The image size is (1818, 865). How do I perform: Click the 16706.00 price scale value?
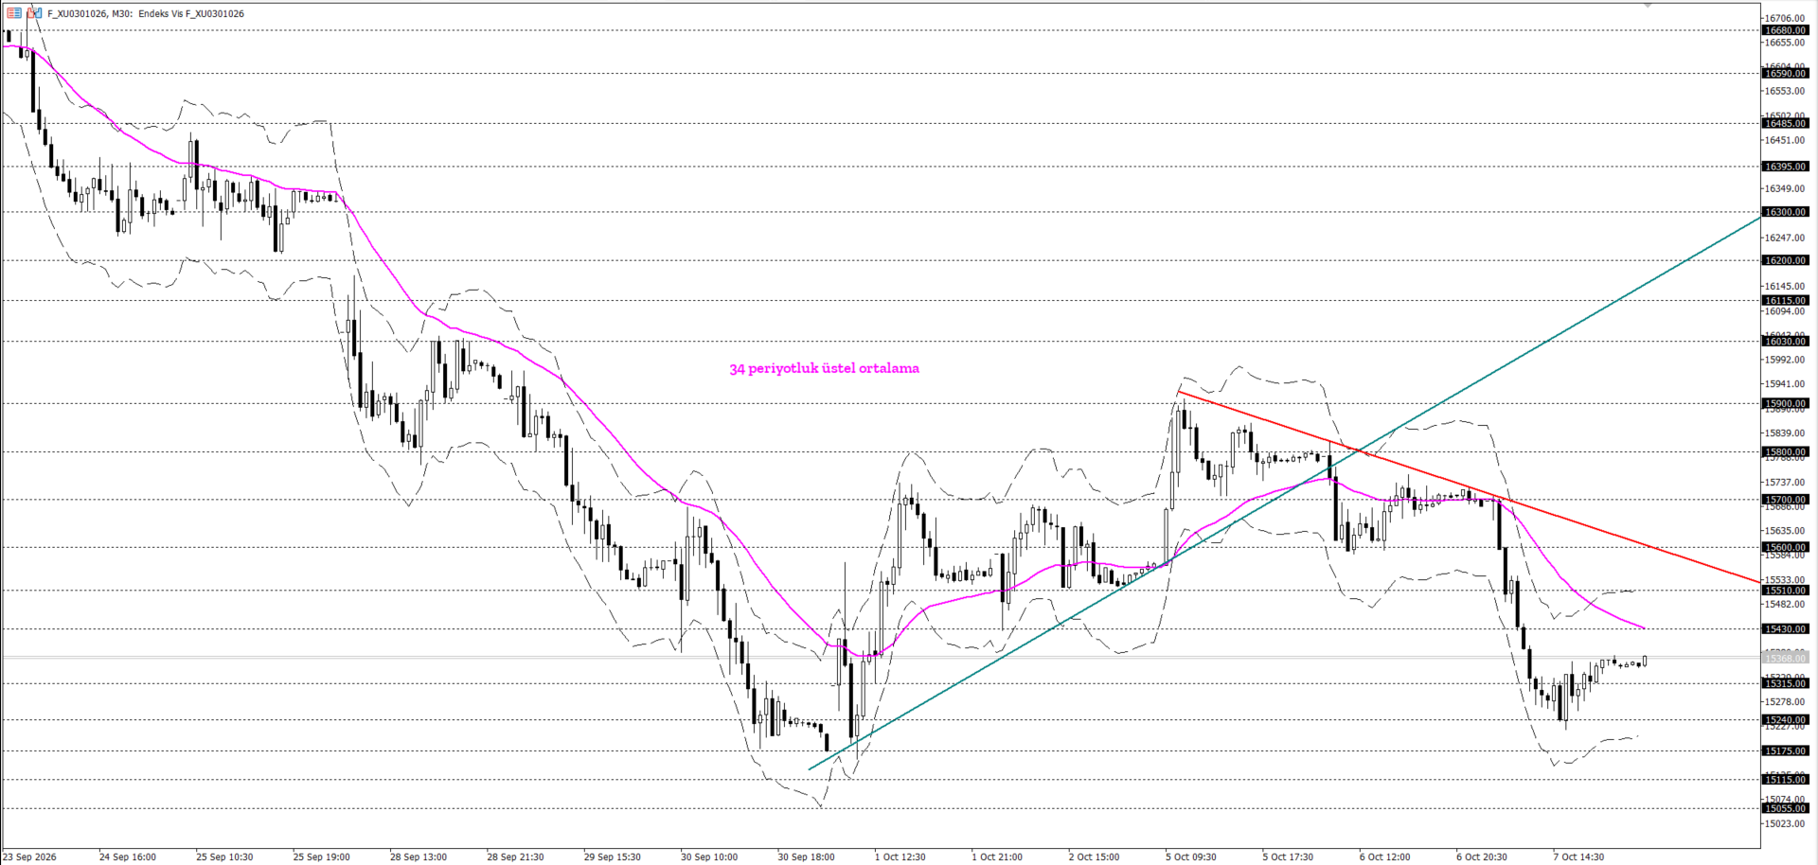tap(1785, 18)
